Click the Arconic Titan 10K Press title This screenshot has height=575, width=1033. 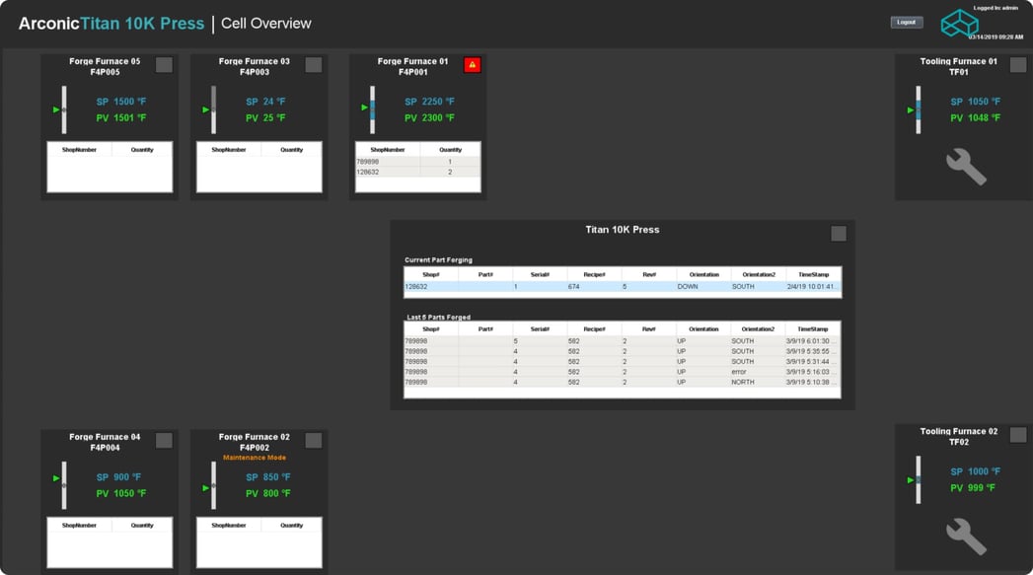point(111,23)
